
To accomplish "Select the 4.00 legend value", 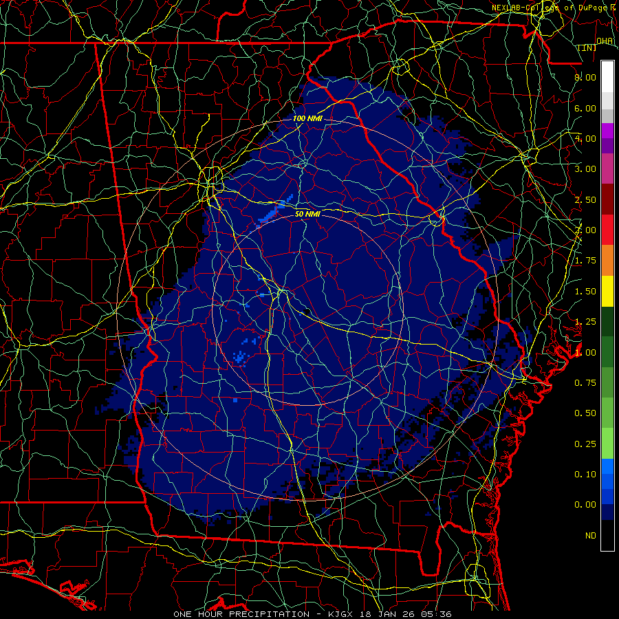I will pos(585,138).
